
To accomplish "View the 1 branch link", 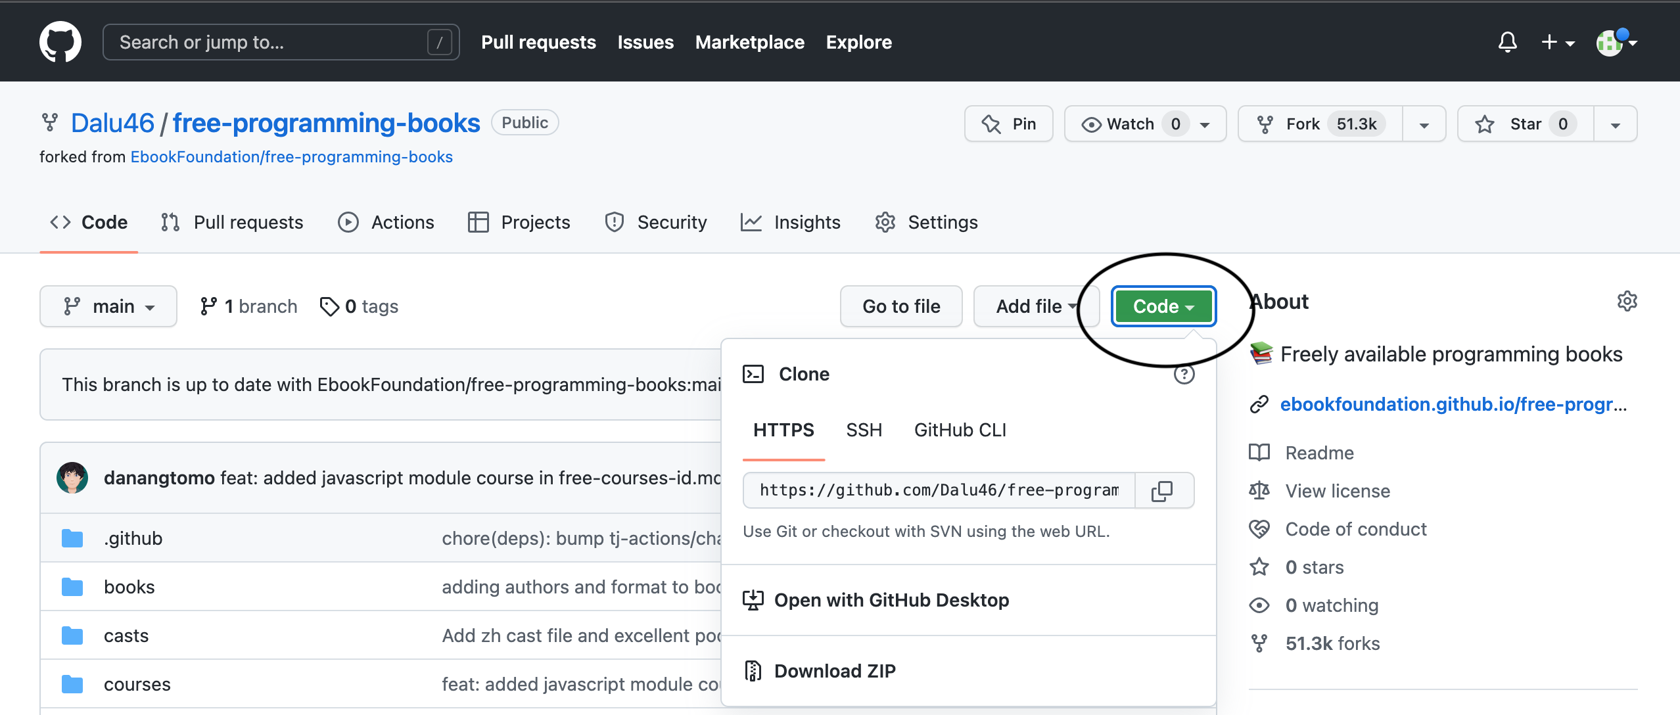I will 248,306.
